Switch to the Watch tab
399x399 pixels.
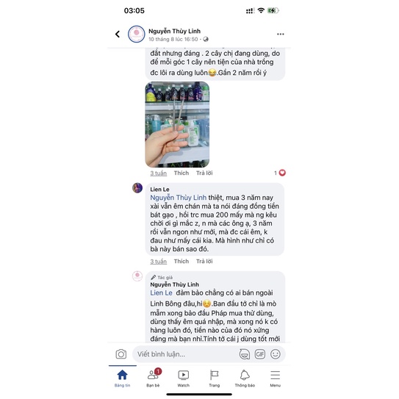point(184,378)
